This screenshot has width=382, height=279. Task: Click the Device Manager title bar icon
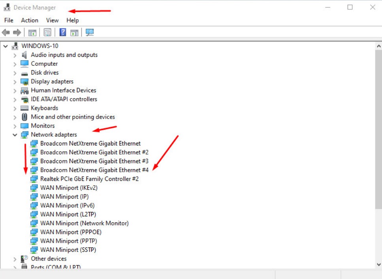7,7
